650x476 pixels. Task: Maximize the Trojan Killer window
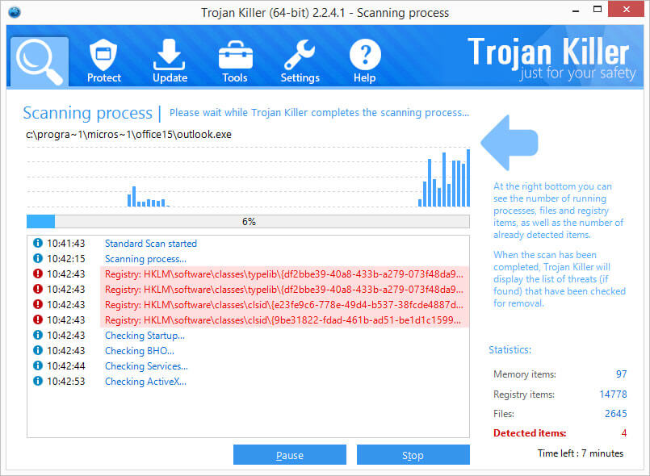point(598,9)
